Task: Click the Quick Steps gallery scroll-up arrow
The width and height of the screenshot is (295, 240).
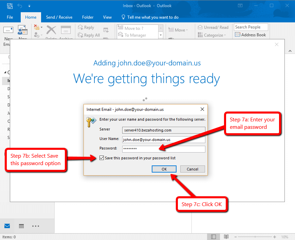Action: pos(161,28)
